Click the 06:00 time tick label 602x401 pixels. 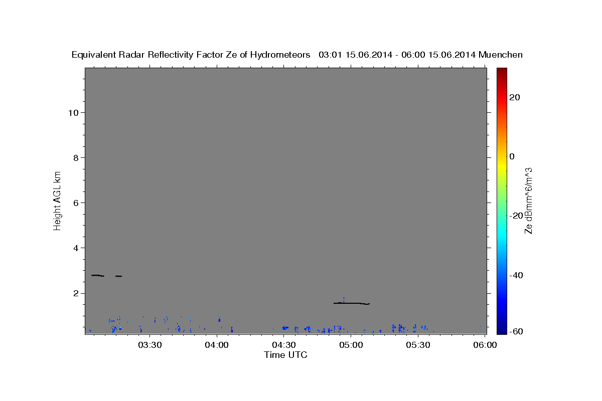click(x=485, y=345)
